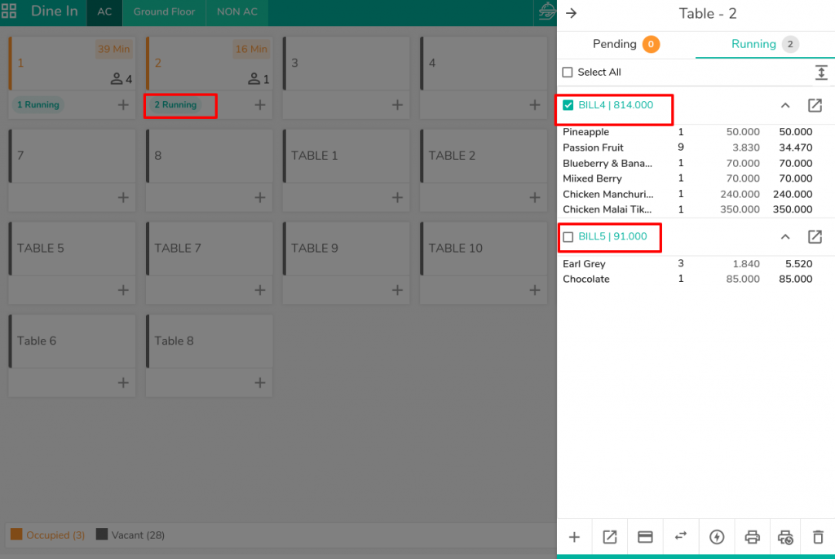Add new order with bottom plus icon
835x559 pixels.
click(574, 537)
